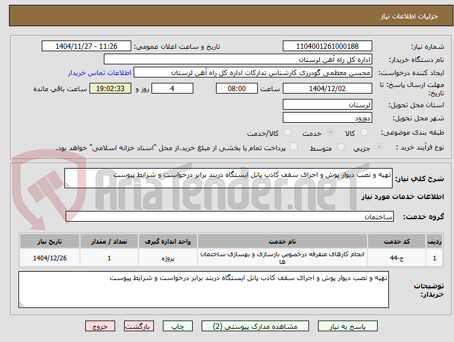The width and height of the screenshot is (454, 342).
Task: Select the کالا/خدمت radio button
Action: point(288,132)
